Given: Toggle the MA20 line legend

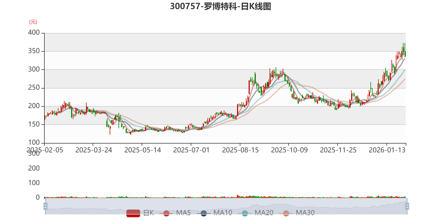Looking at the screenshot, I should click(256, 213).
